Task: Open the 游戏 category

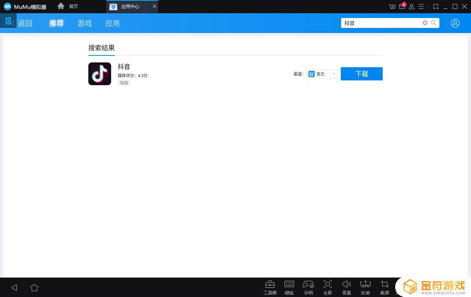Action: [x=85, y=23]
